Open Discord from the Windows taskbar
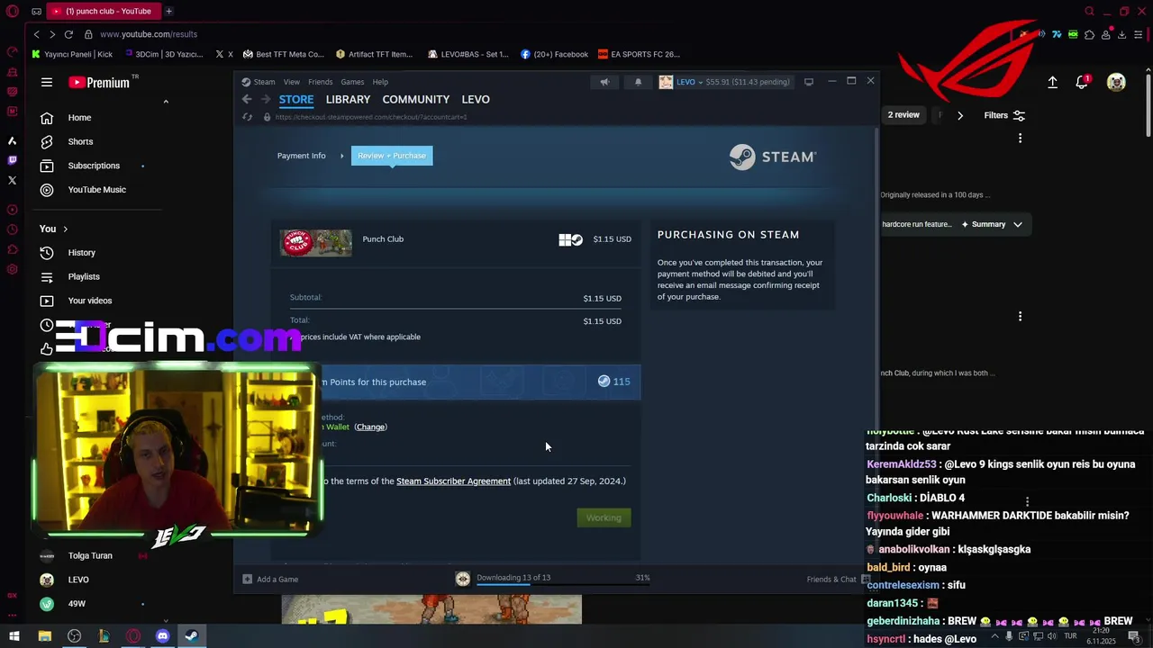The height and width of the screenshot is (648, 1153). tap(162, 636)
